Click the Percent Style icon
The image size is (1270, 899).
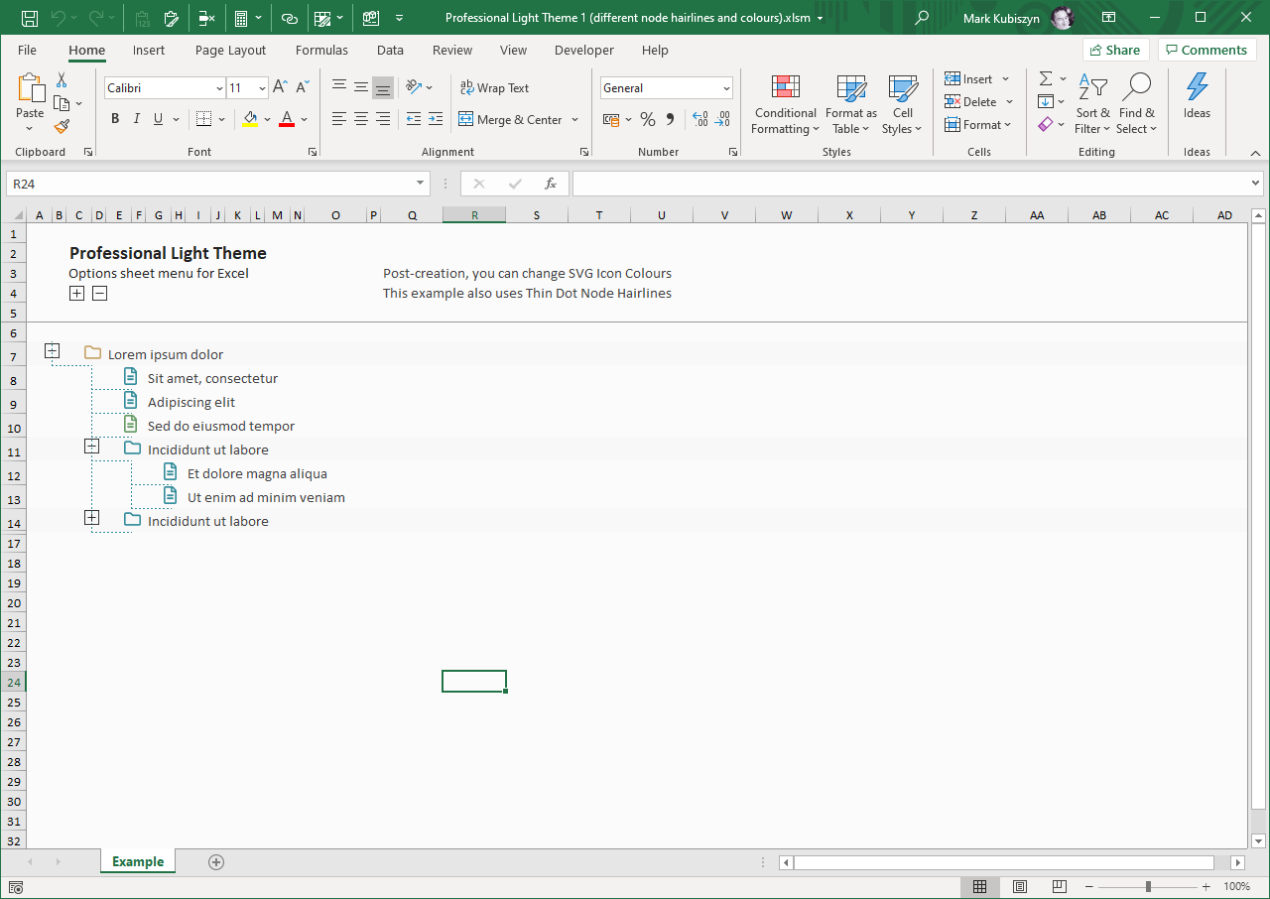pyautogui.click(x=648, y=120)
